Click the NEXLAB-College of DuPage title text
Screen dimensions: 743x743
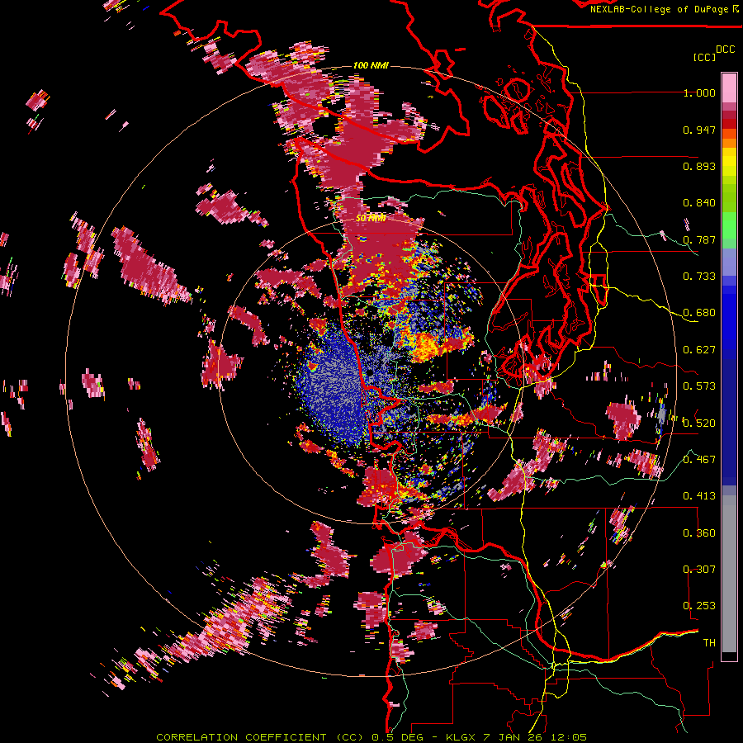[x=664, y=9]
